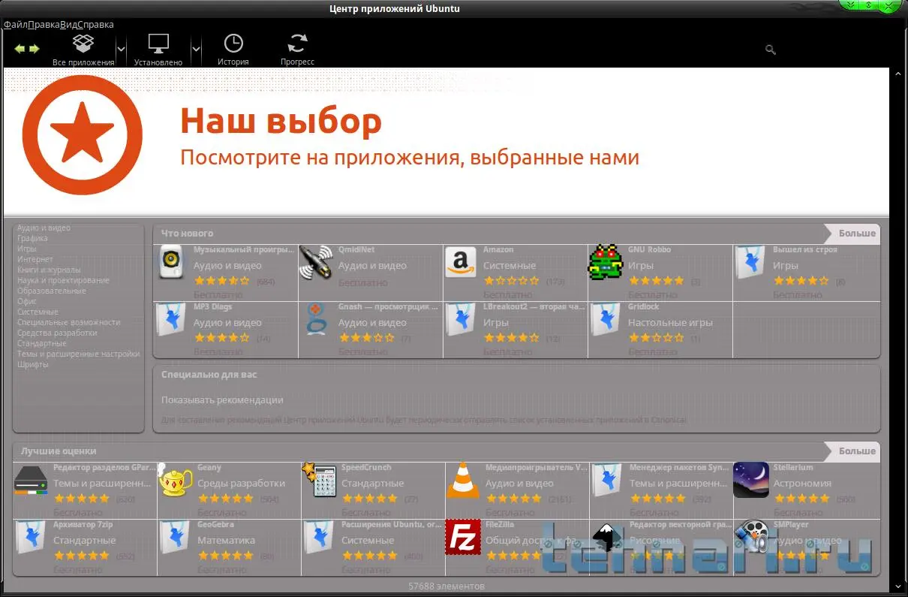Select the Наука и проектирование category
This screenshot has width=908, height=597.
pos(63,280)
